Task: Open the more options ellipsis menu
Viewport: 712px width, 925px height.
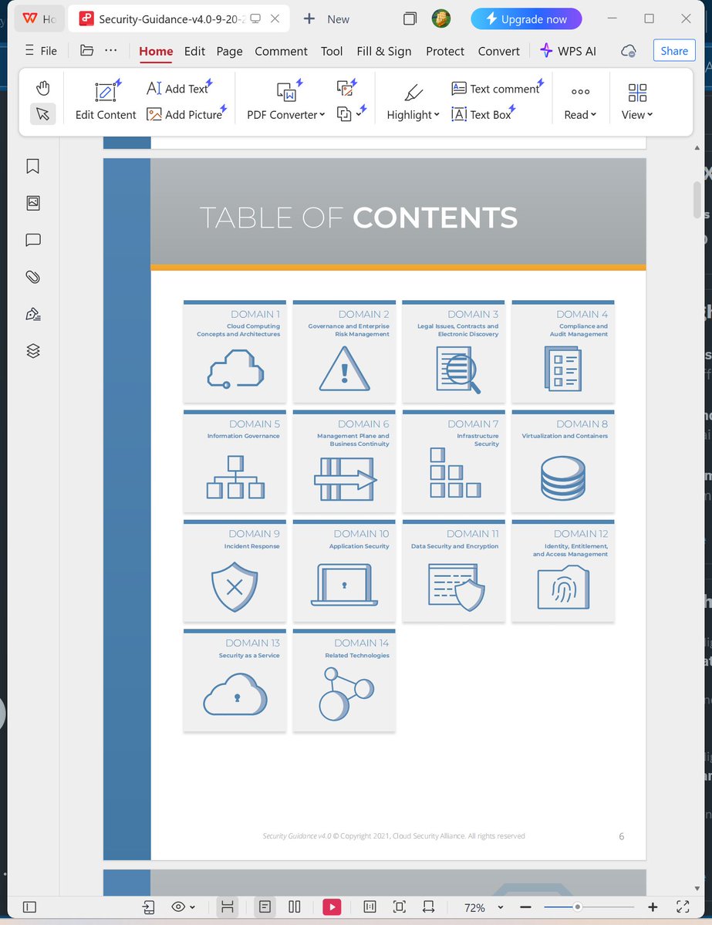Action: [111, 51]
